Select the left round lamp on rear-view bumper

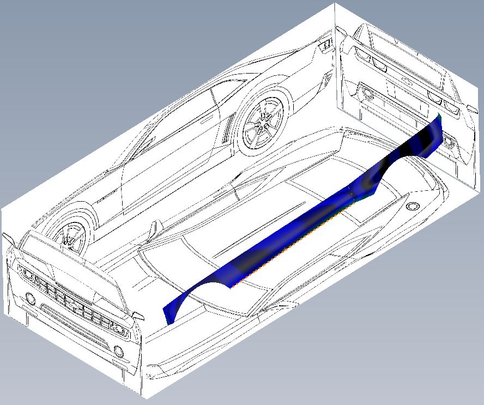click(x=366, y=93)
